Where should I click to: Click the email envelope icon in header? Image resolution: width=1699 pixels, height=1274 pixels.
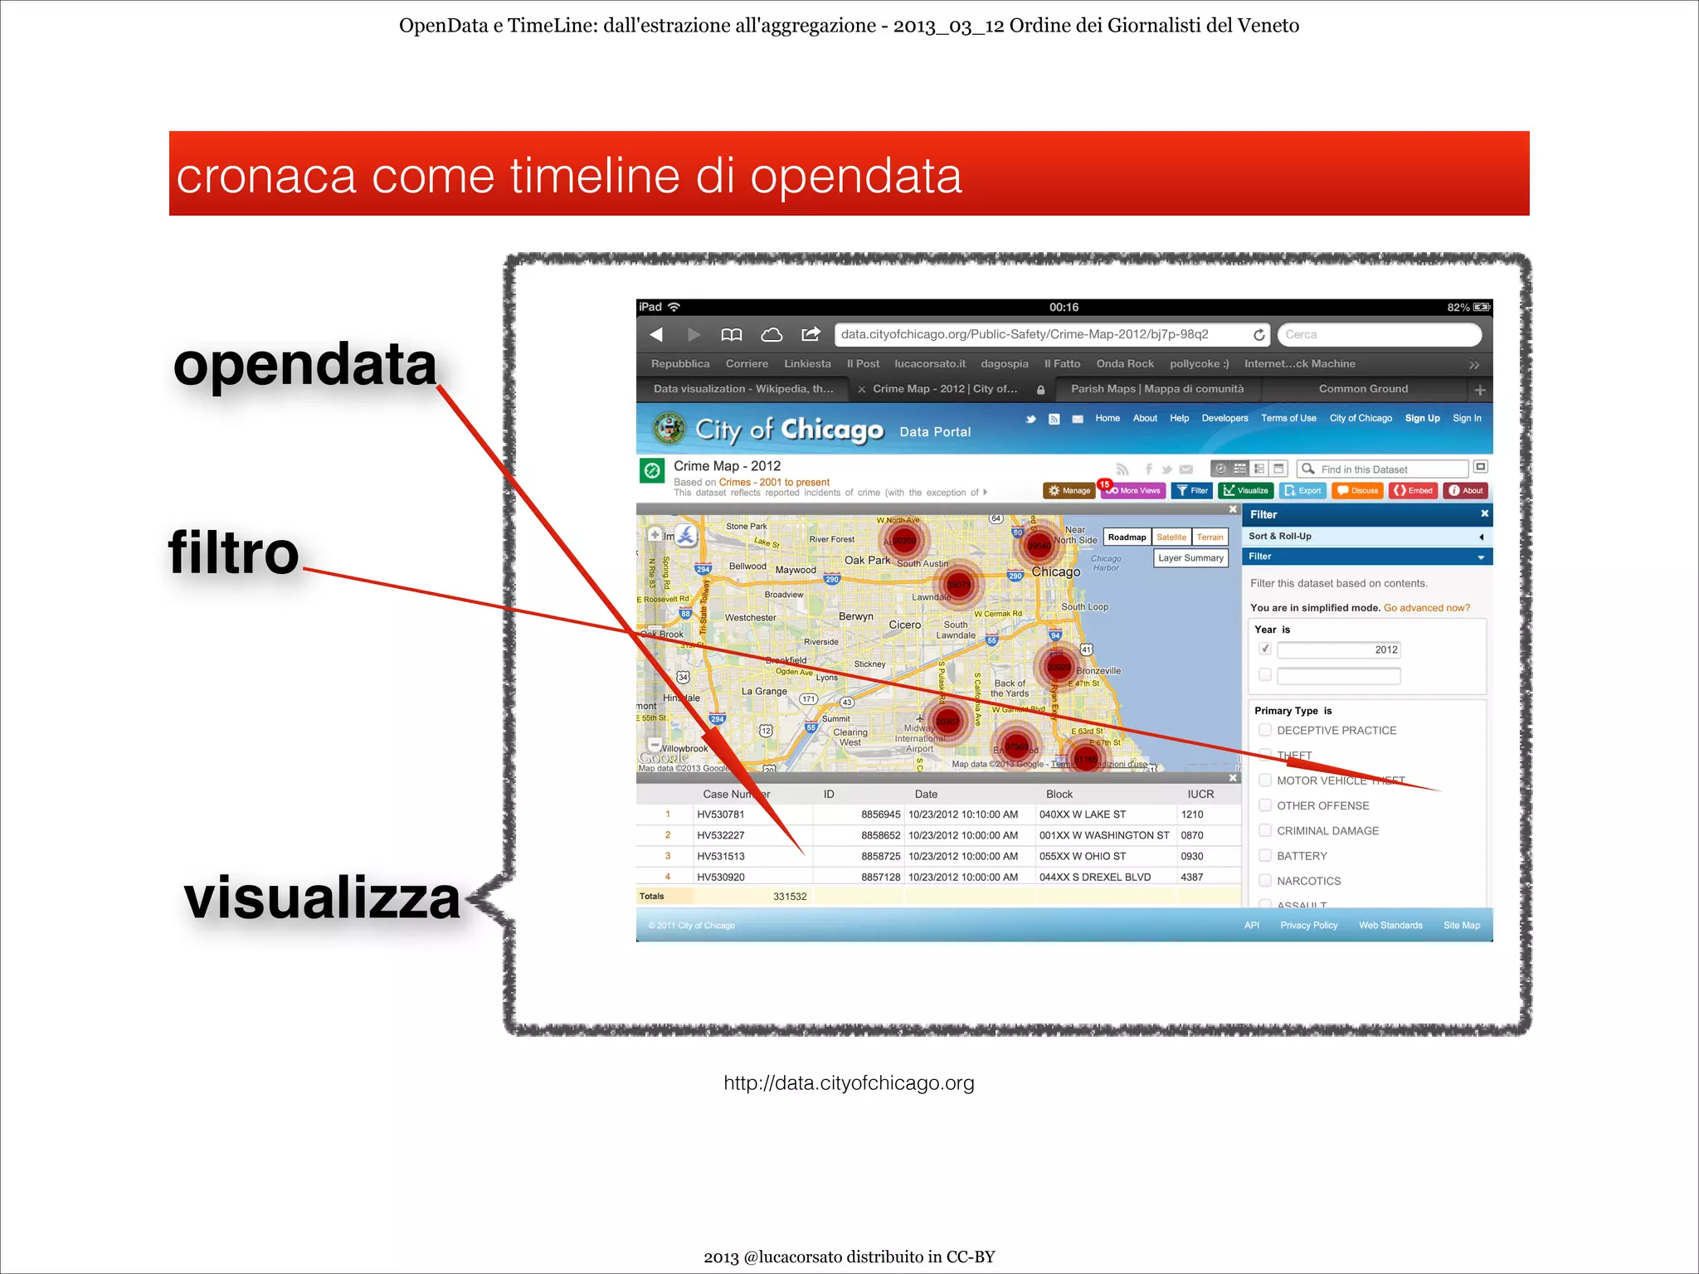(1078, 419)
